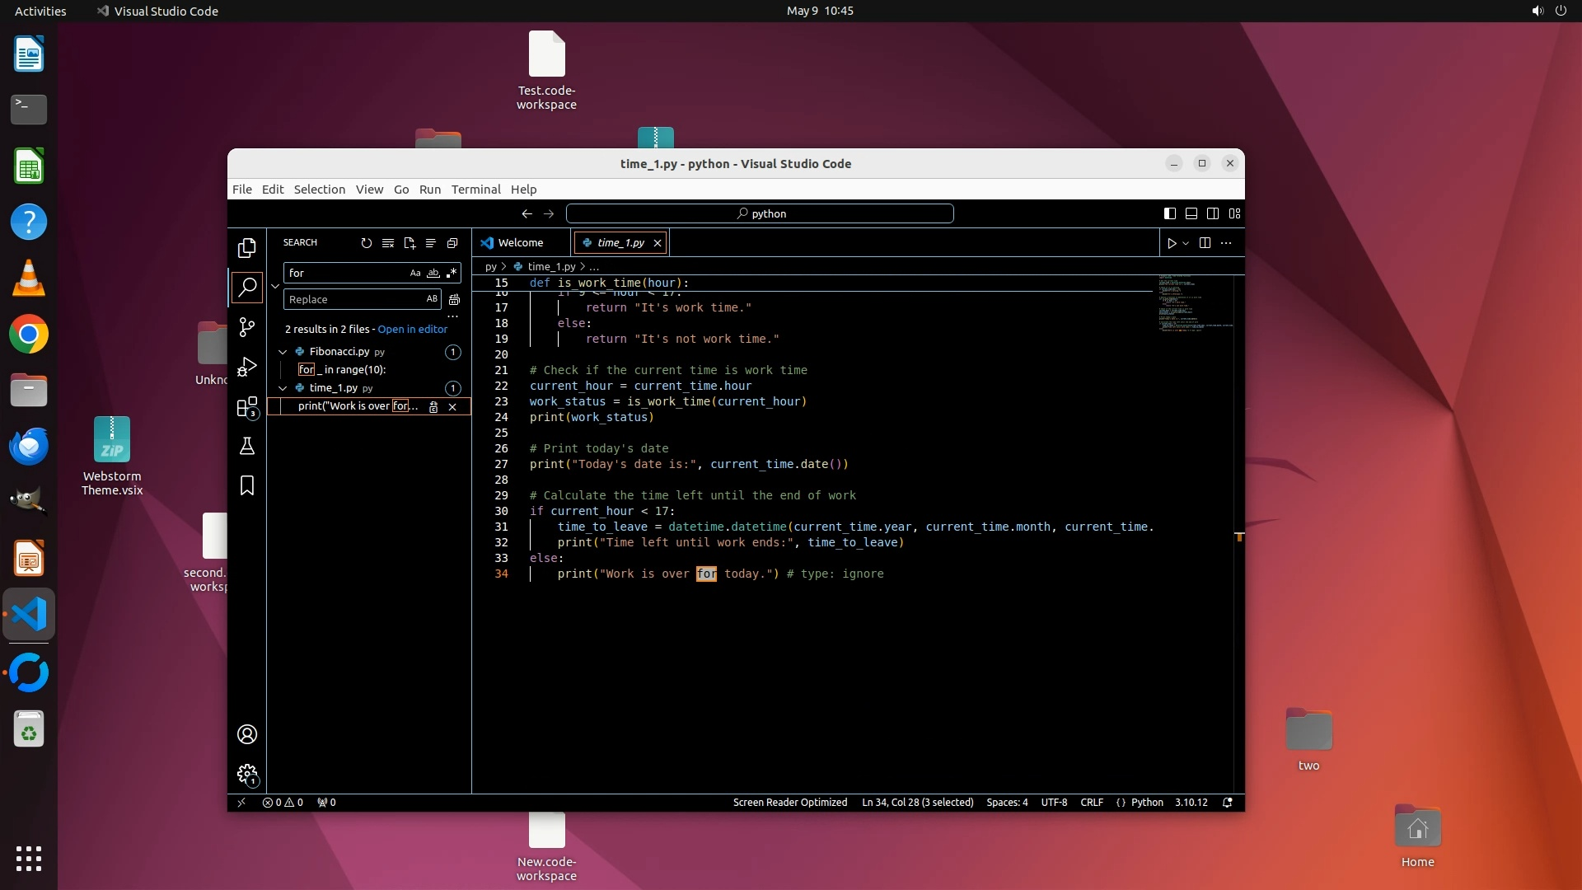Open Testing flask view
The width and height of the screenshot is (1582, 890).
[x=246, y=447]
